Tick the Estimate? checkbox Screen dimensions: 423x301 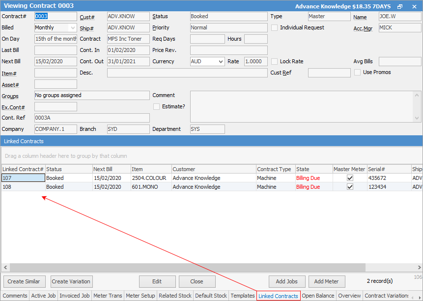(x=157, y=106)
